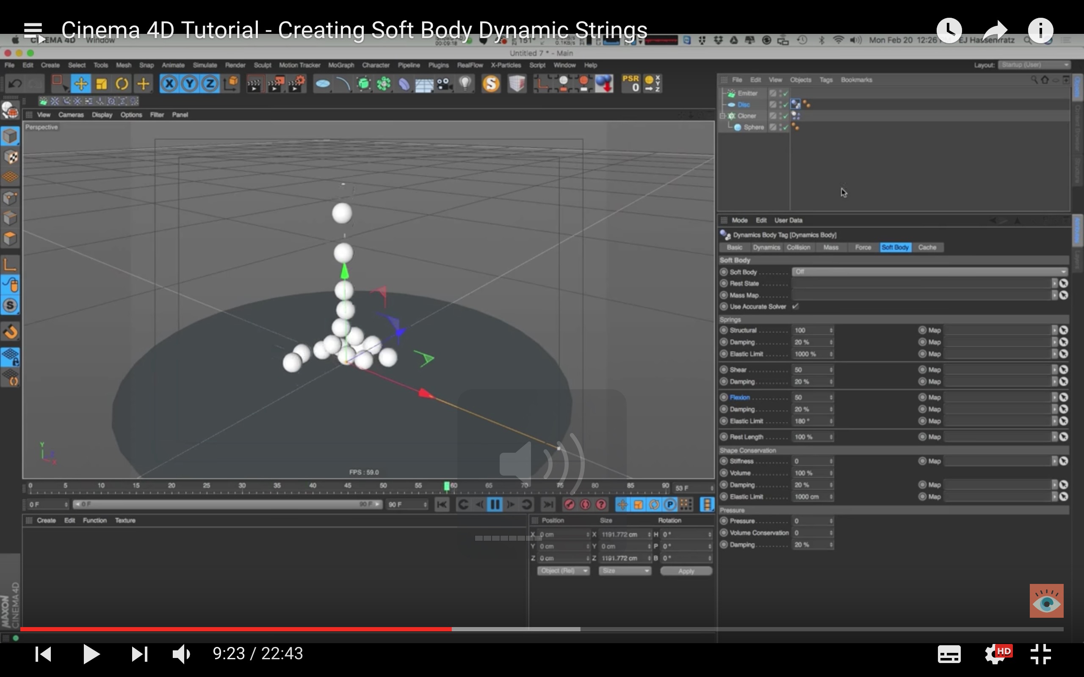Select the Emitter object
This screenshot has width=1084, height=677.
(x=748, y=93)
